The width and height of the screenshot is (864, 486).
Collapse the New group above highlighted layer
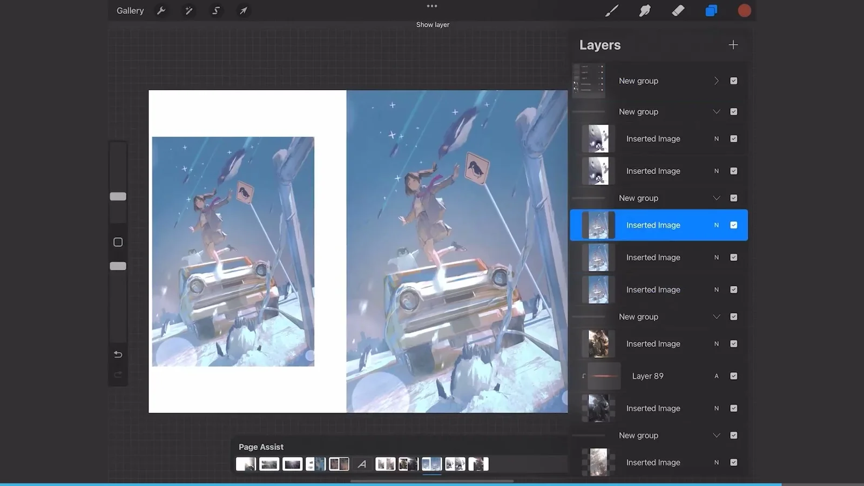(717, 198)
